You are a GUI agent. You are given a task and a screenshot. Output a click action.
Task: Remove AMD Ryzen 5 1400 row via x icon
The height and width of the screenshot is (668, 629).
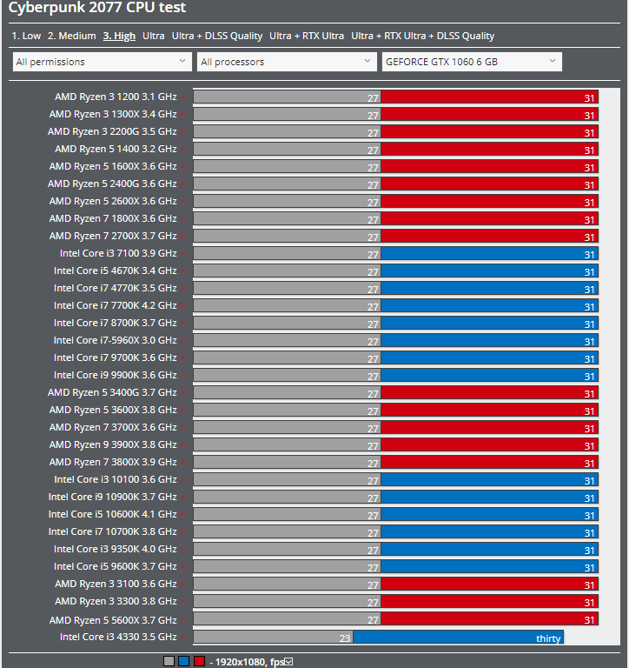point(183,150)
